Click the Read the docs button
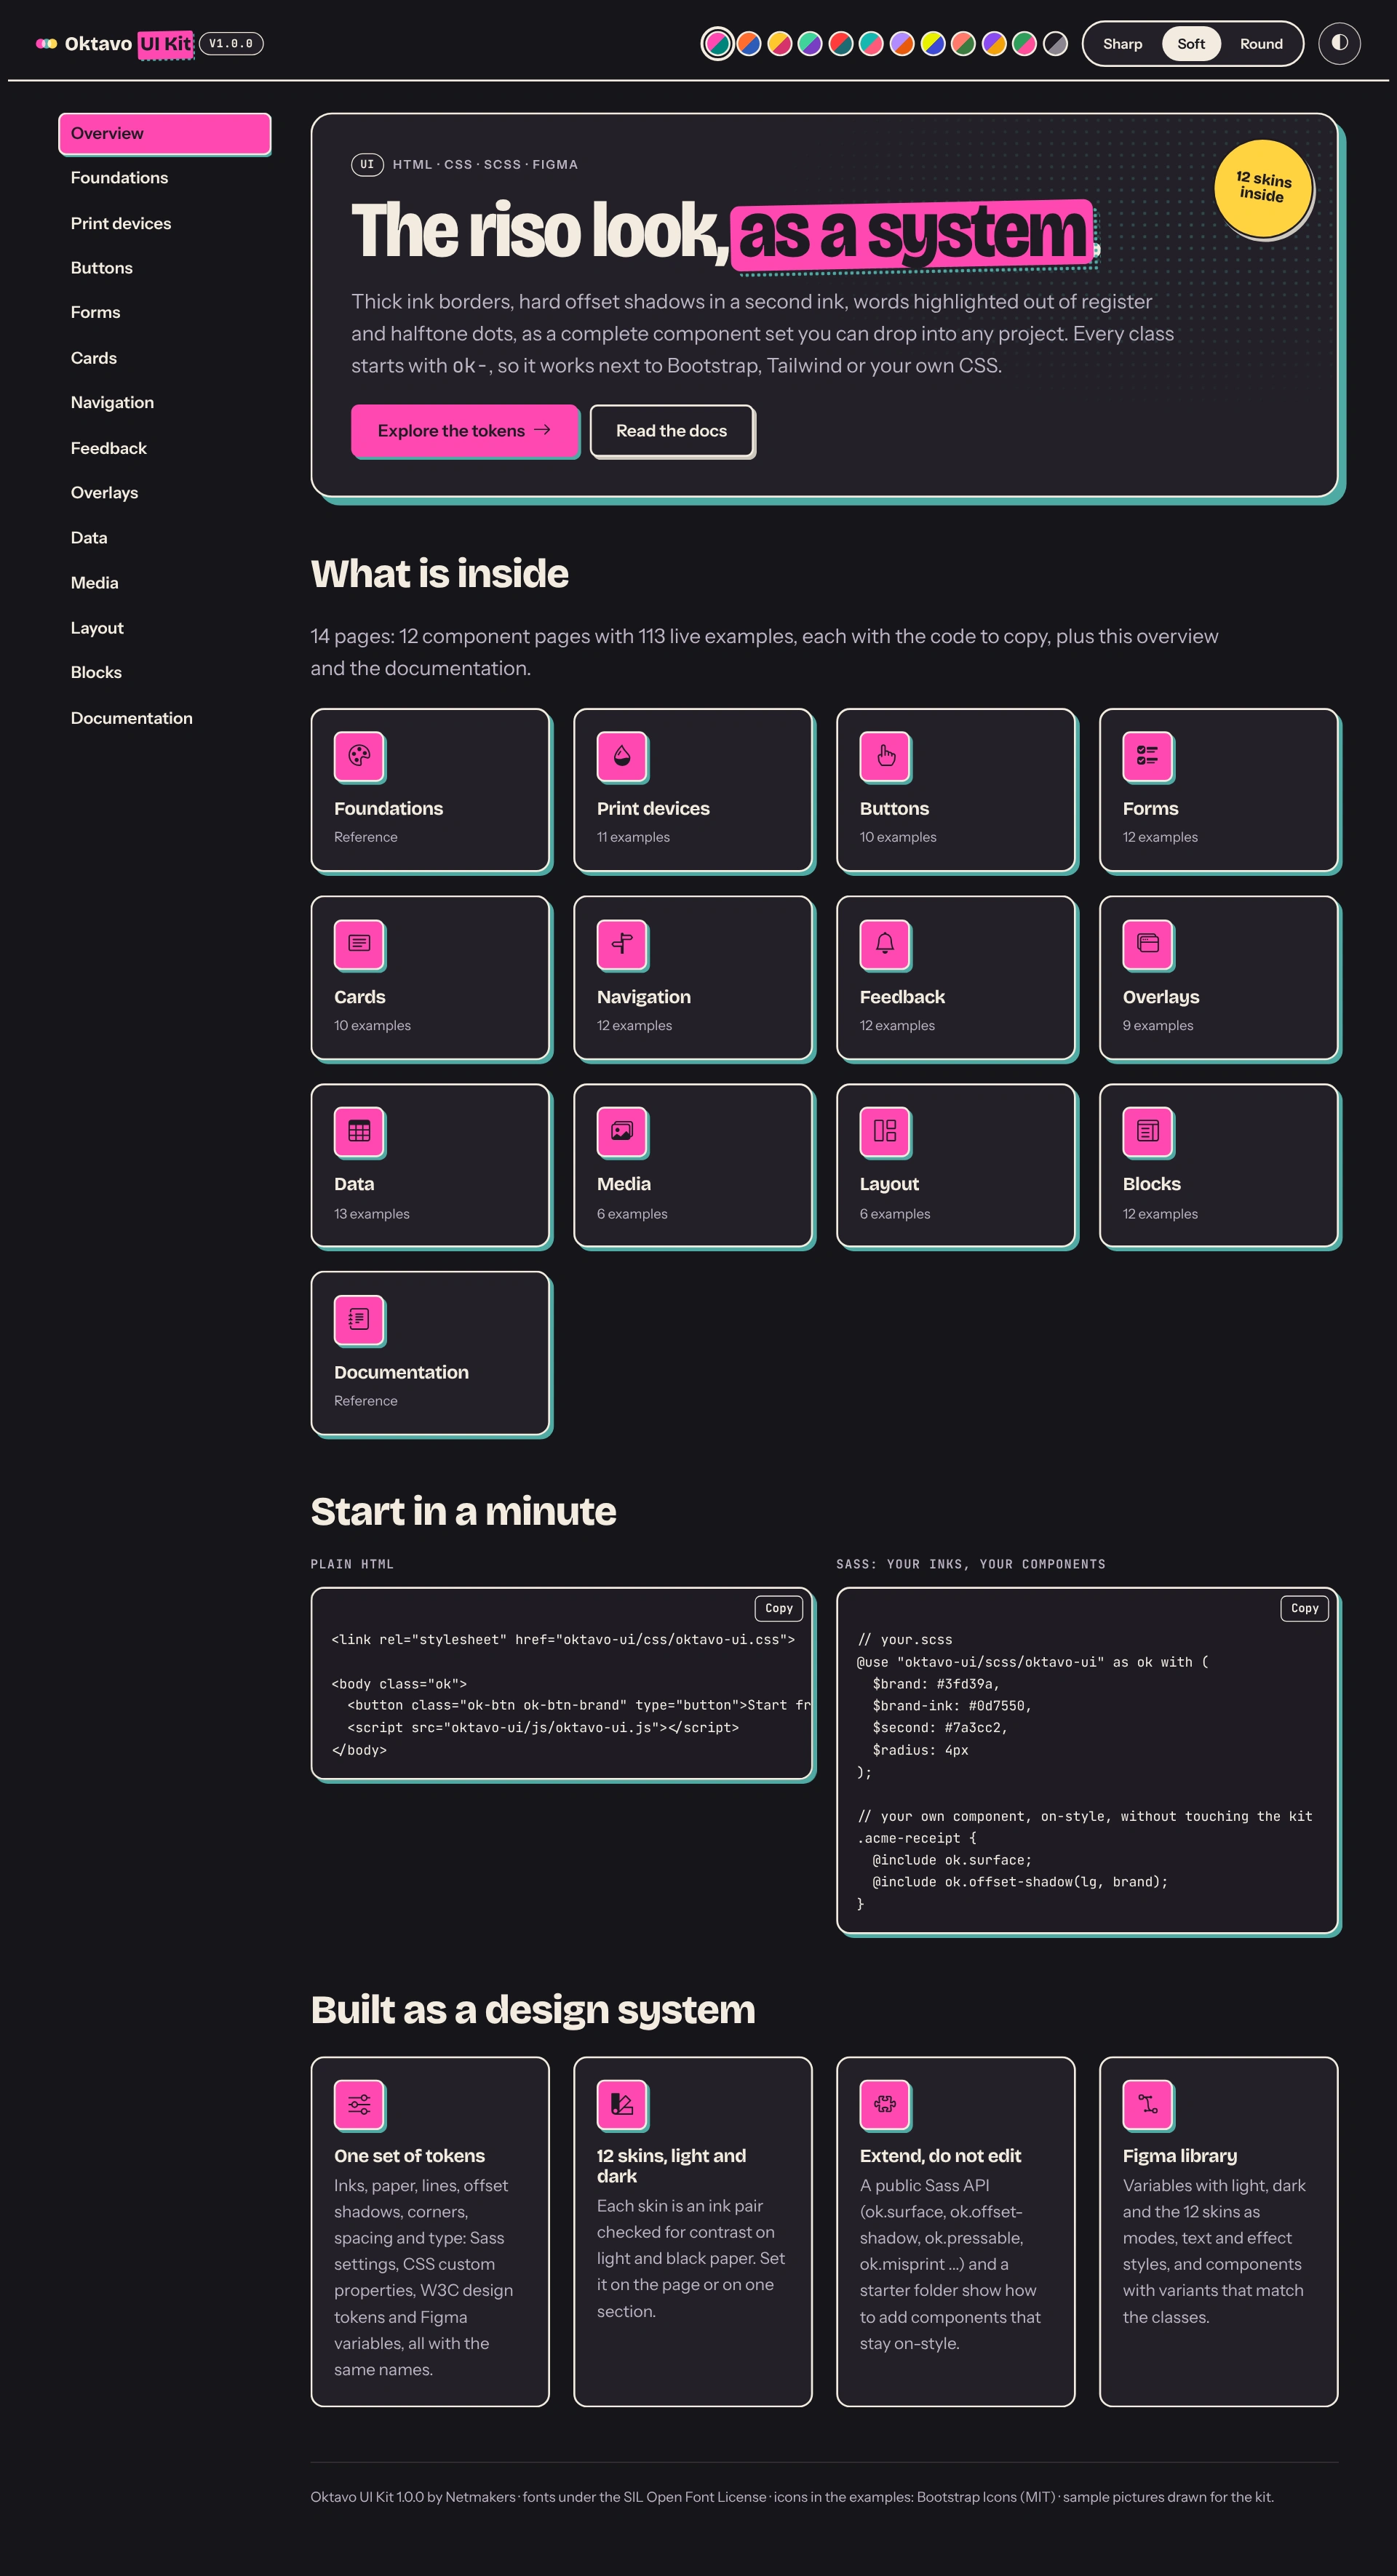This screenshot has width=1397, height=2576. pos(671,431)
